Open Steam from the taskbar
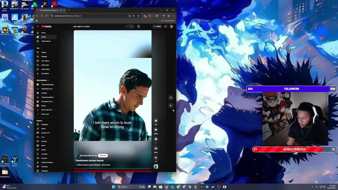 click(x=213, y=187)
